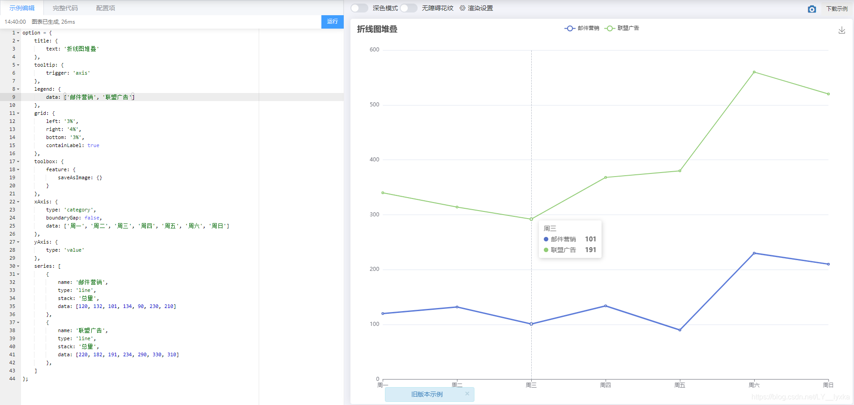Select the 示例编辑 tab
The width and height of the screenshot is (854, 405).
coord(22,8)
